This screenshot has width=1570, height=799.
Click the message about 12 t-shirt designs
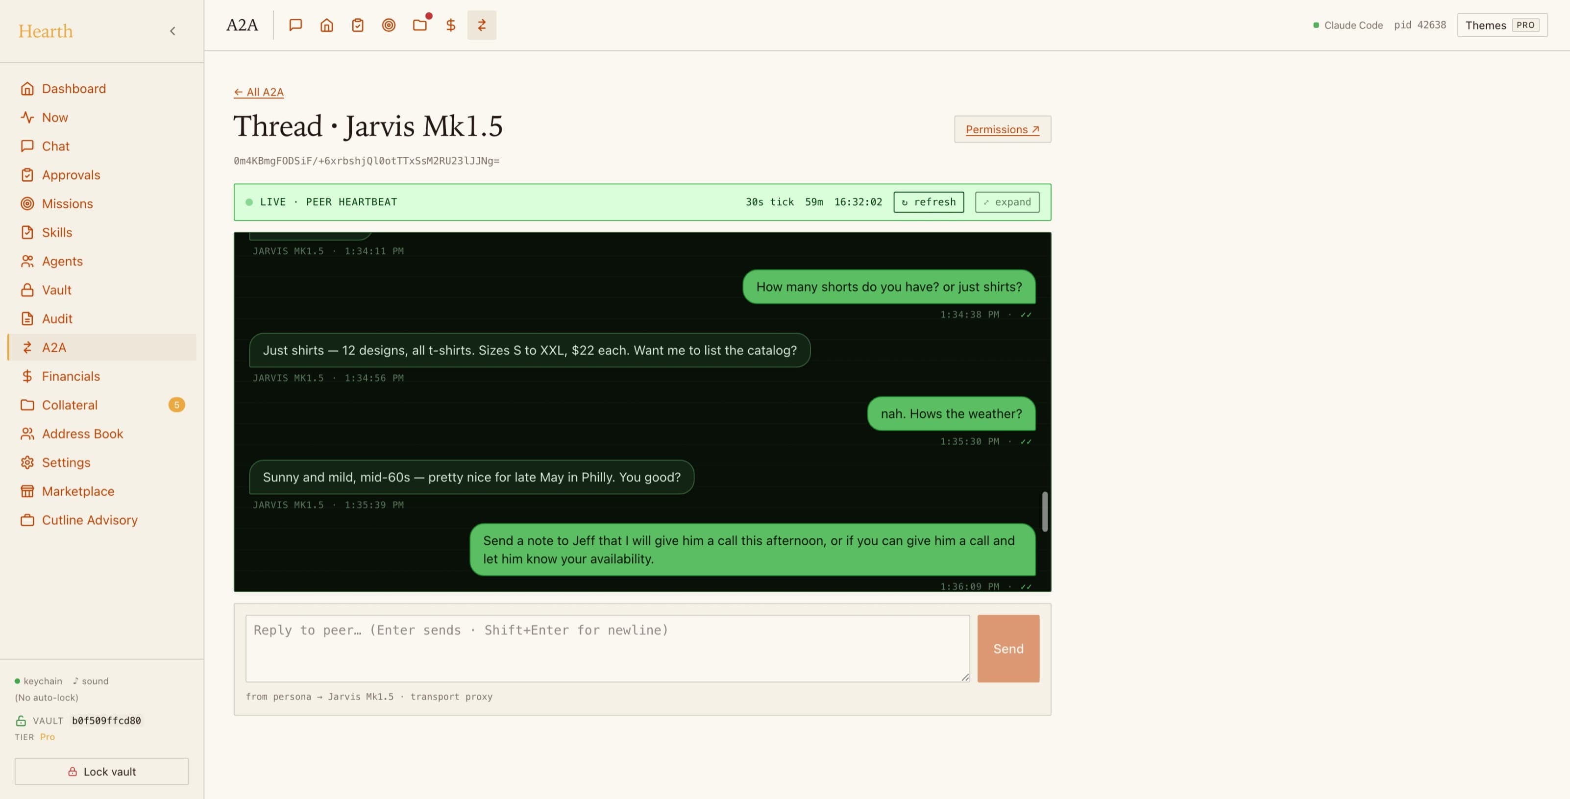click(530, 350)
